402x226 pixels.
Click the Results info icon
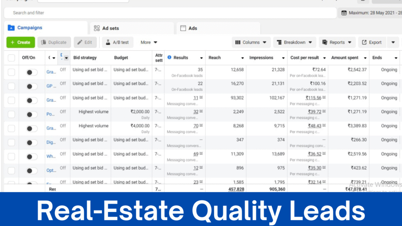tap(170, 58)
